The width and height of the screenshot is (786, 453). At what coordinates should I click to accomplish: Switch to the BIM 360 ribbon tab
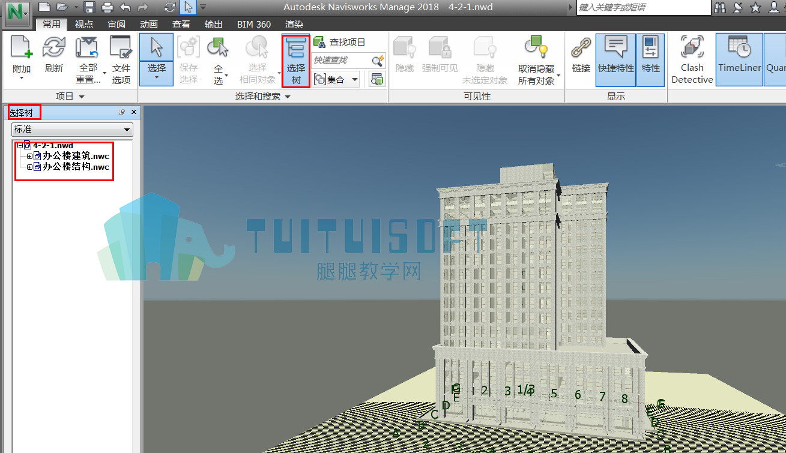(x=254, y=25)
